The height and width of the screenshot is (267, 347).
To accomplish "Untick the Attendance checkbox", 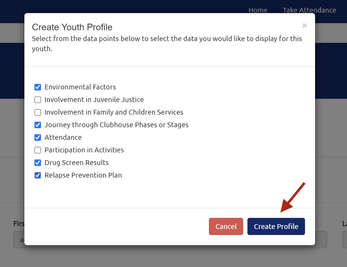I will point(38,138).
